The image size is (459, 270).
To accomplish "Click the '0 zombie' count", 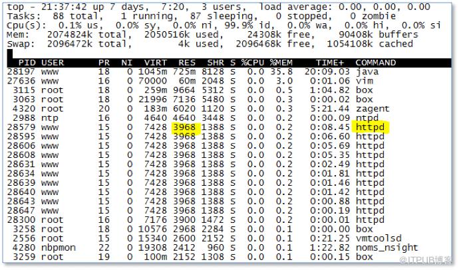I will click(x=373, y=16).
